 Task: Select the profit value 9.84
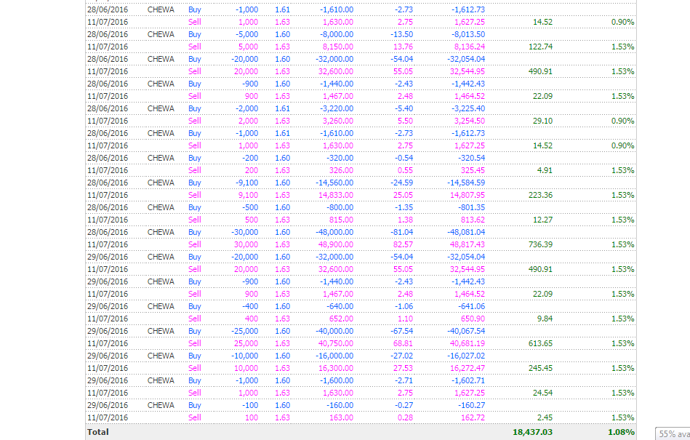pyautogui.click(x=545, y=318)
